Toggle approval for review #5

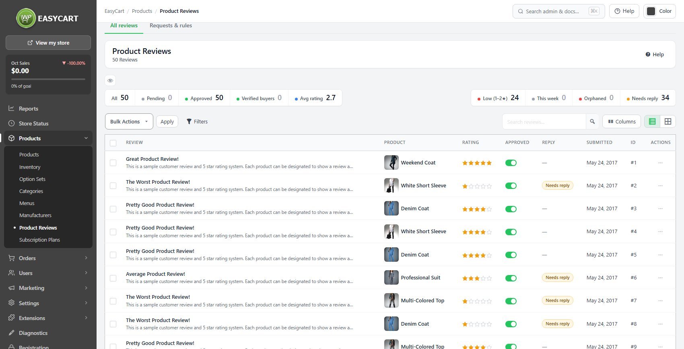pos(511,255)
